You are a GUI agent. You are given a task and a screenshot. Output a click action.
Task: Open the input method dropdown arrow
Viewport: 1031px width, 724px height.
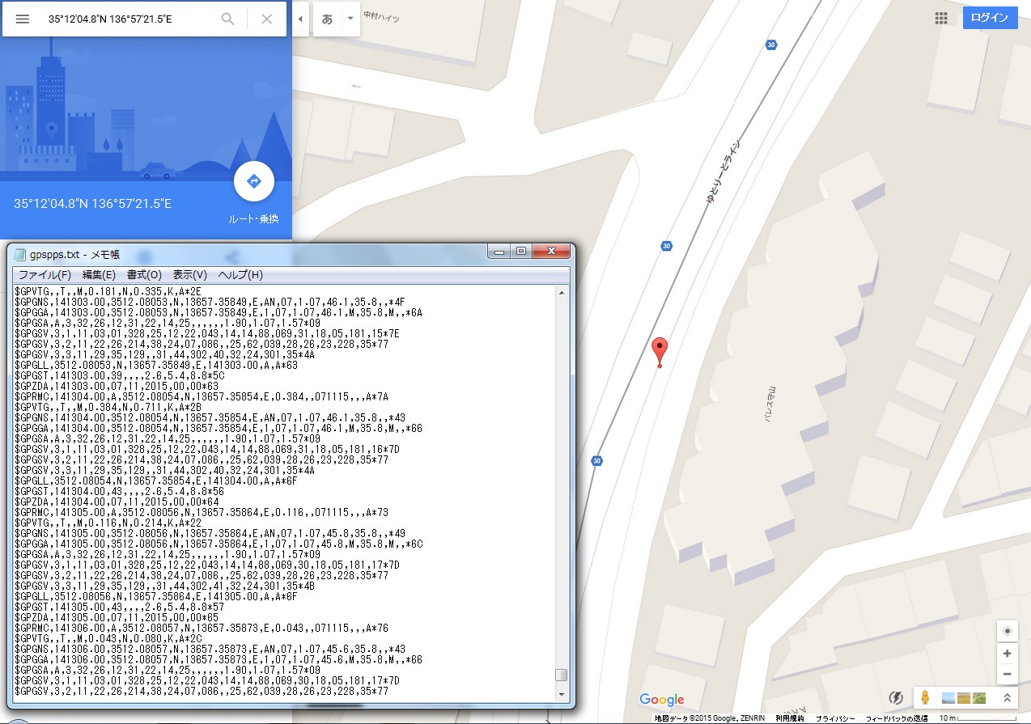click(351, 19)
